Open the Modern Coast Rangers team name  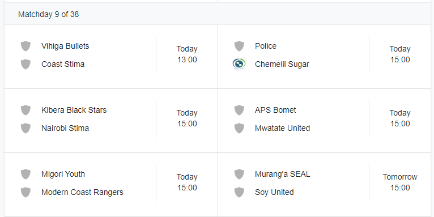point(82,192)
